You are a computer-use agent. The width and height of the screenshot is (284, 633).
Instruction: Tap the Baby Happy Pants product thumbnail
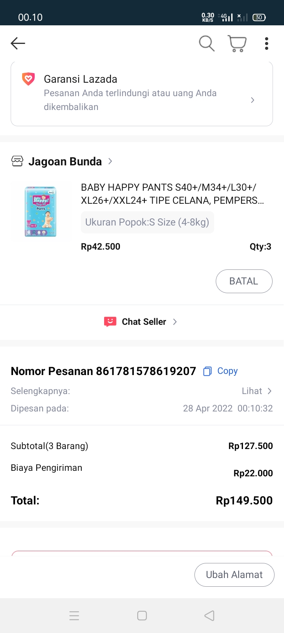[41, 211]
